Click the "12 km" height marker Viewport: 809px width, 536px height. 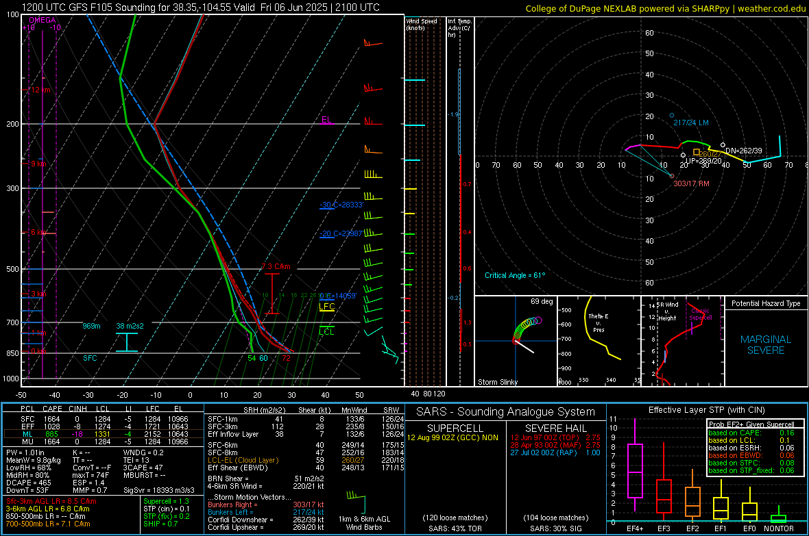click(40, 90)
